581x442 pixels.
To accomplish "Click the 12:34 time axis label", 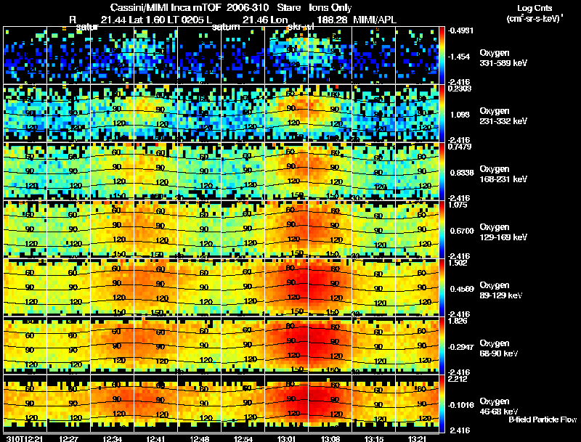I will pos(113,439).
